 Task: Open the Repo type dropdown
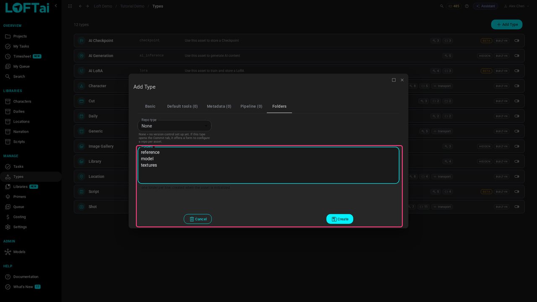pos(175,126)
